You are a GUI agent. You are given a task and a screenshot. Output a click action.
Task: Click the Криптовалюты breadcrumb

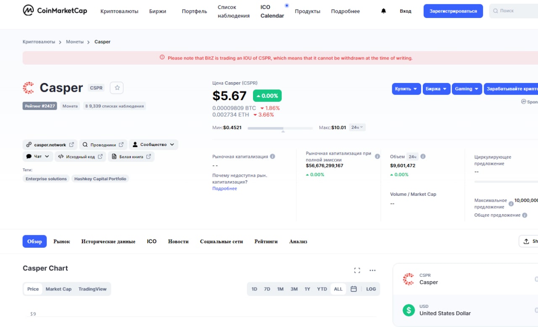click(39, 42)
